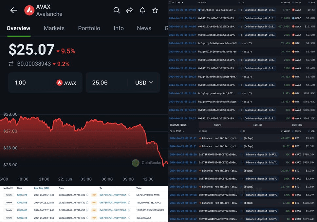Open the Info tab

[x=119, y=28]
